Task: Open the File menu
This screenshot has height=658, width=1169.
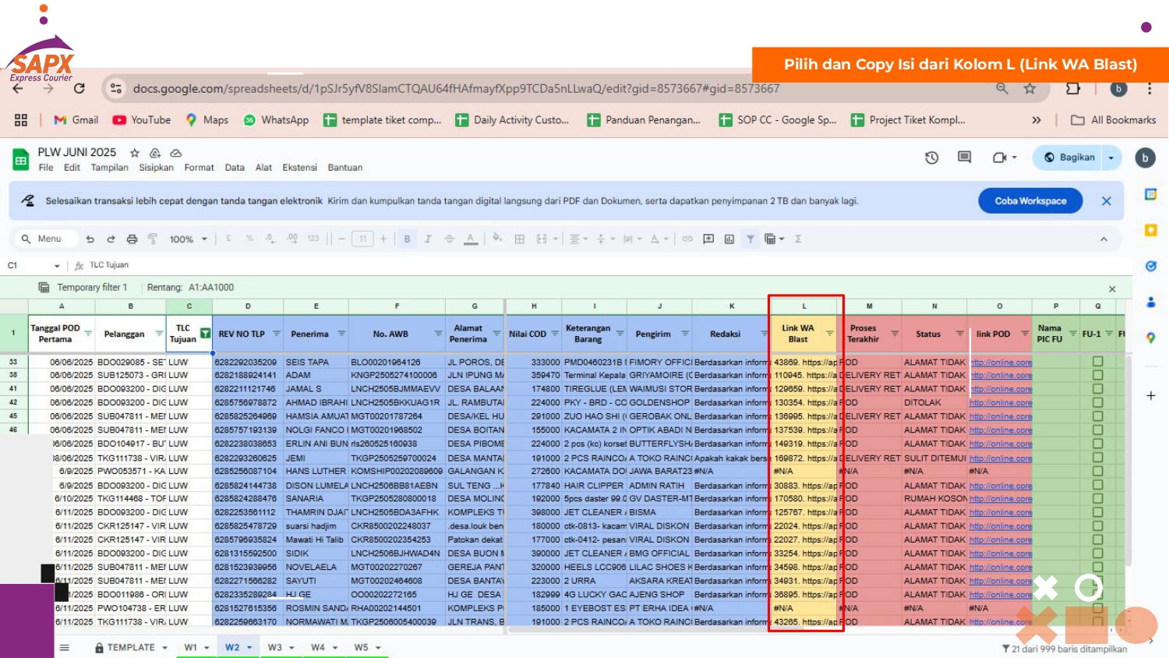Action: 46,168
